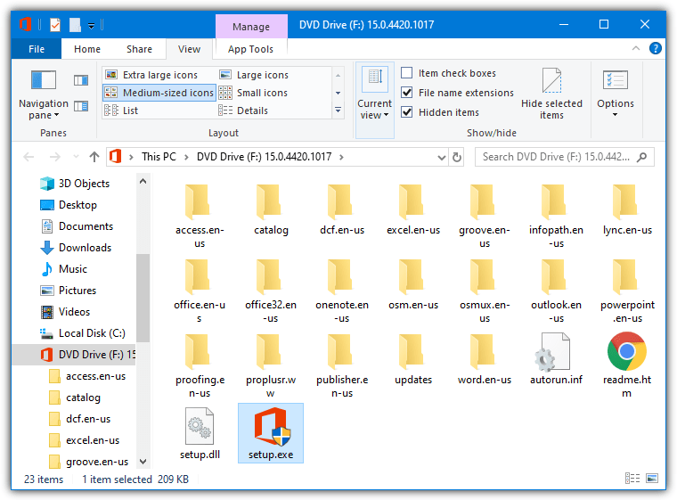Click the Refresh button in address bar

tap(457, 157)
